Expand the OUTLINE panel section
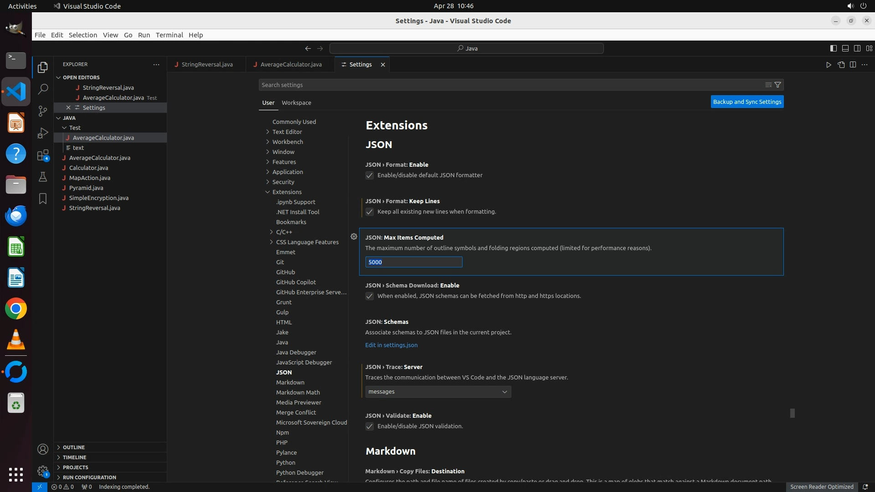This screenshot has width=875, height=492. pos(74,447)
